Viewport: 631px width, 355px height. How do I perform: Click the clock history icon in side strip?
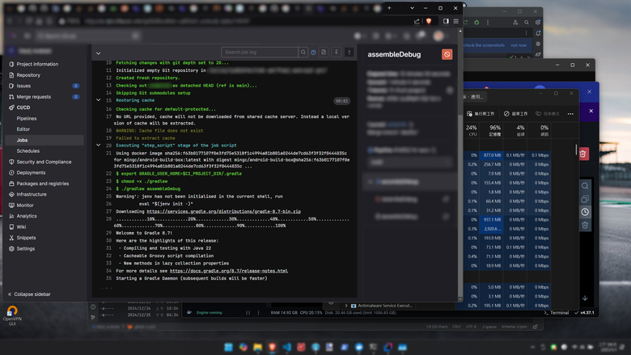pos(585,212)
